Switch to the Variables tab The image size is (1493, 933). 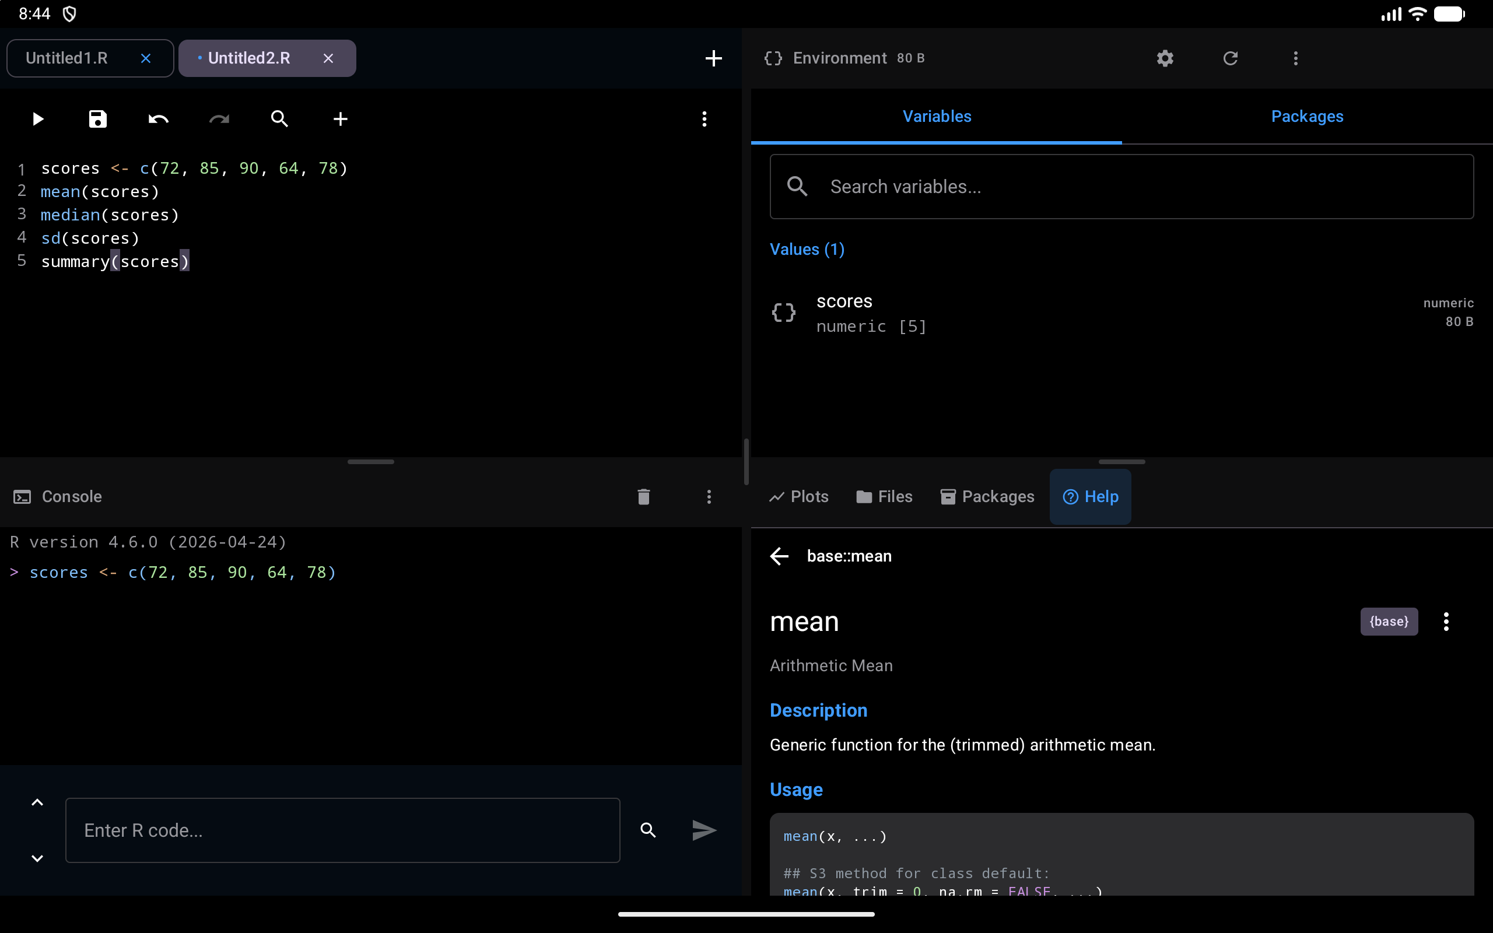tap(937, 117)
